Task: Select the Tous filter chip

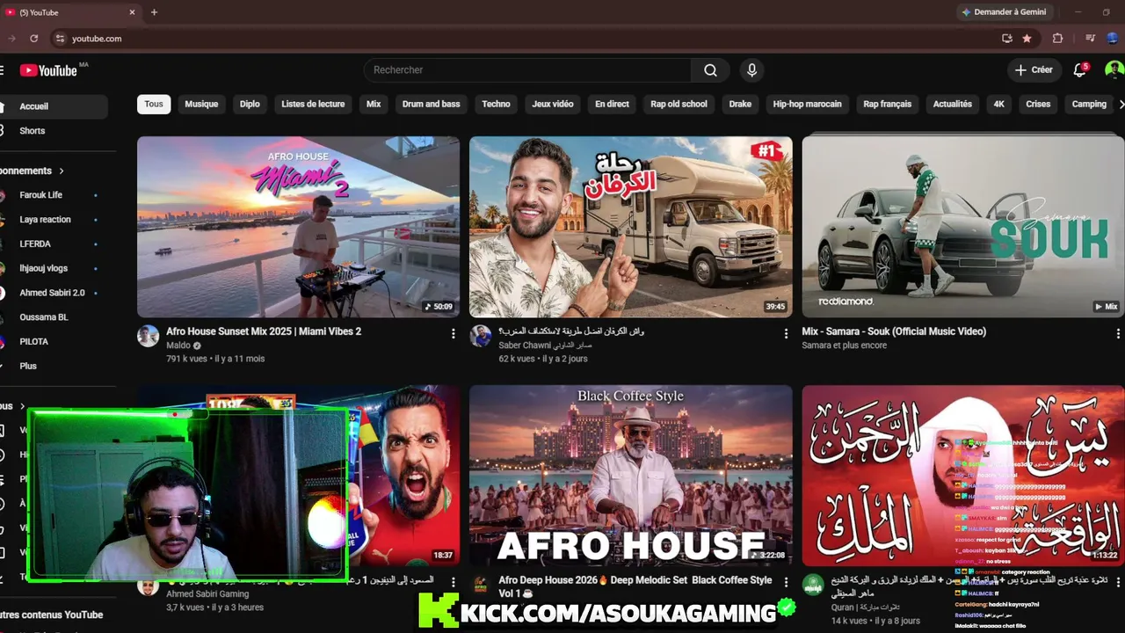Action: 154,104
